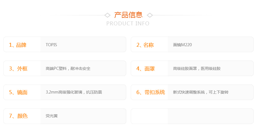
Task: Select the 1、品牌 label
Action: (18, 45)
